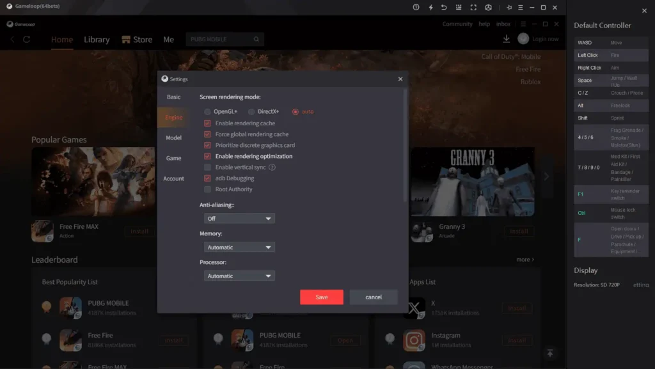
Task: Switch to the Library tab
Action: click(97, 40)
